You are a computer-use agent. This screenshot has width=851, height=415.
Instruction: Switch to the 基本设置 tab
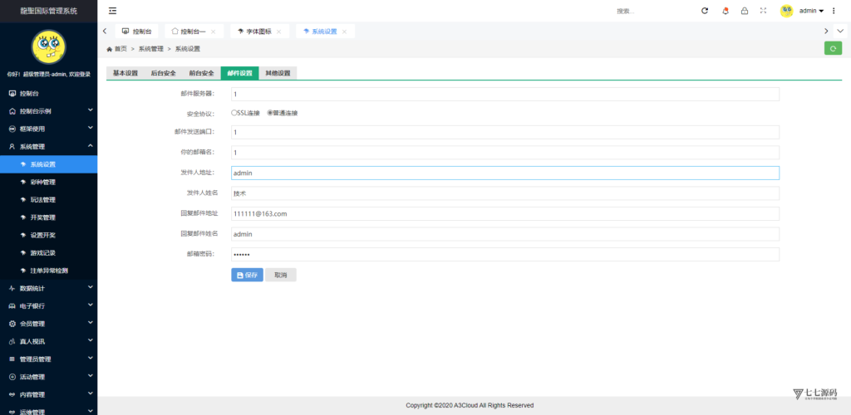click(125, 73)
